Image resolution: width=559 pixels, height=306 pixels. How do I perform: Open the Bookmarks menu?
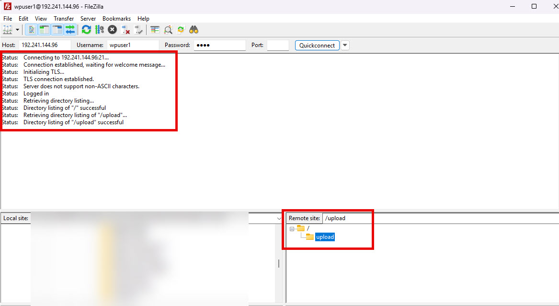(x=116, y=18)
